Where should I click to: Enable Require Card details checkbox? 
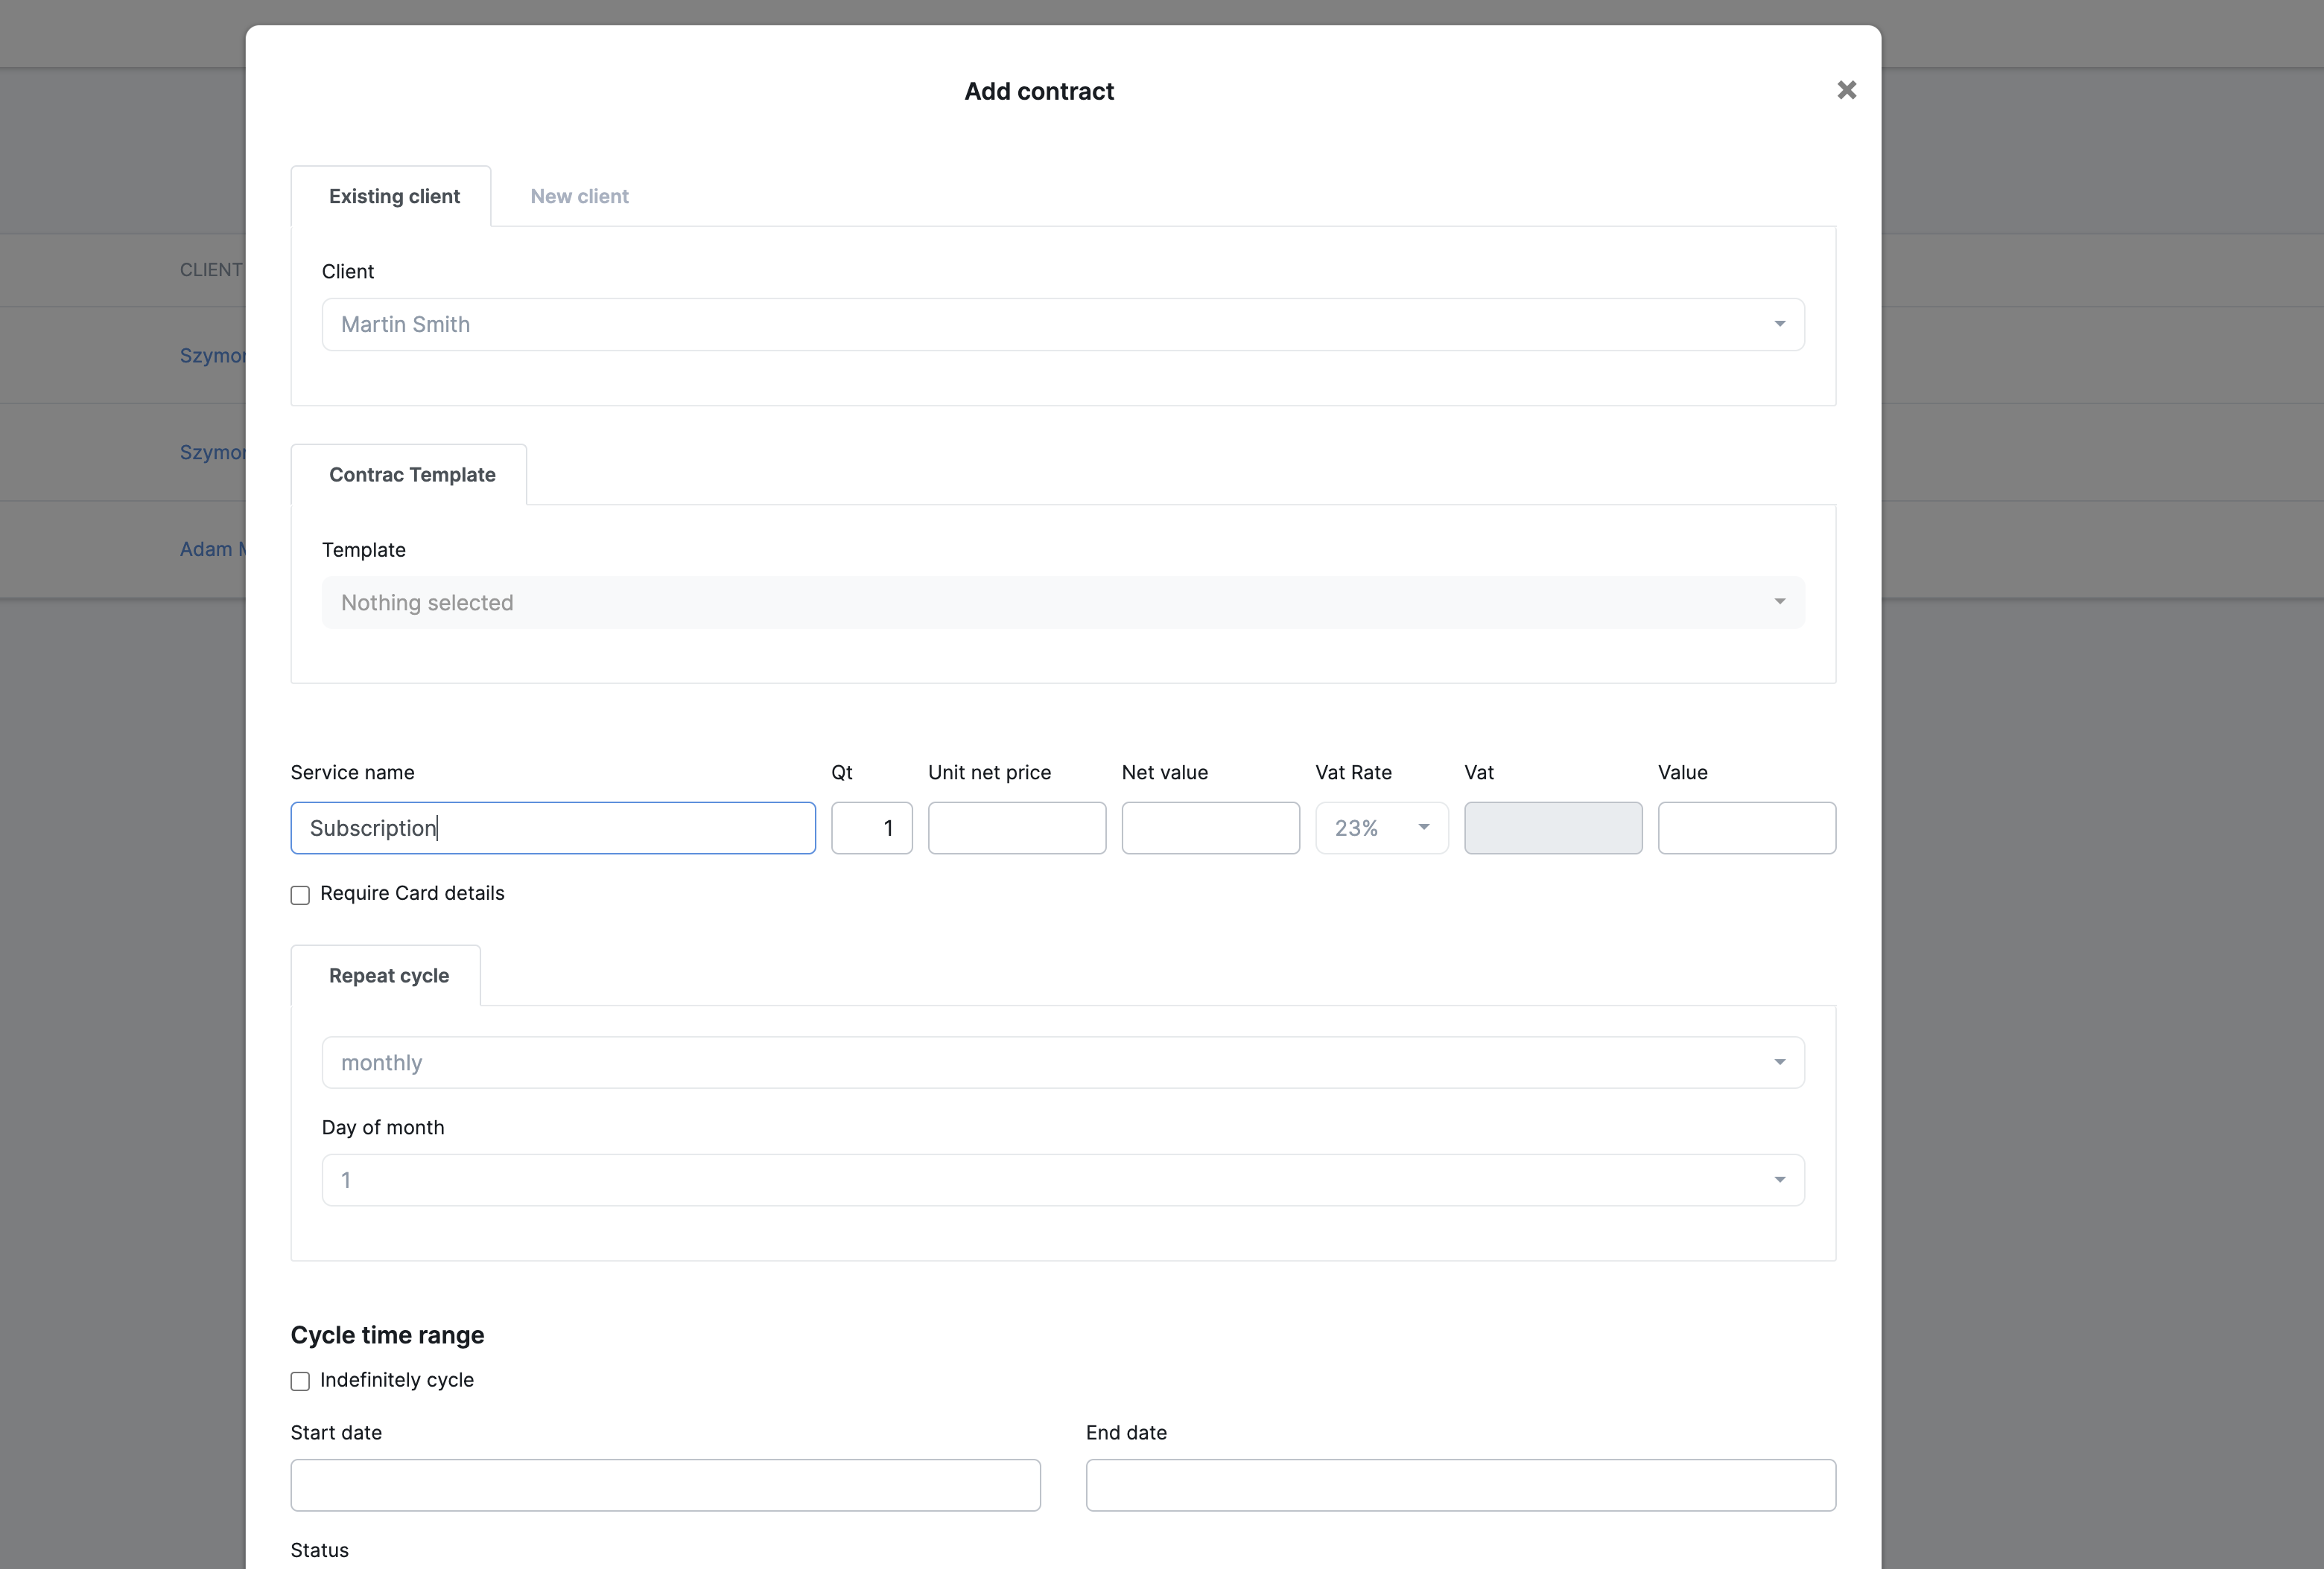click(x=300, y=895)
